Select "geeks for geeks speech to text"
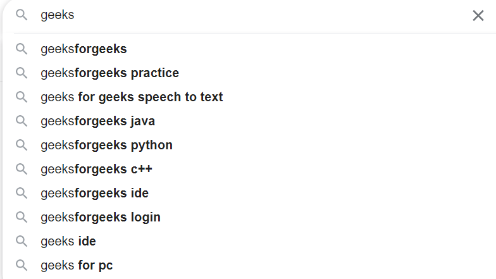This screenshot has width=496, height=279. (x=132, y=97)
